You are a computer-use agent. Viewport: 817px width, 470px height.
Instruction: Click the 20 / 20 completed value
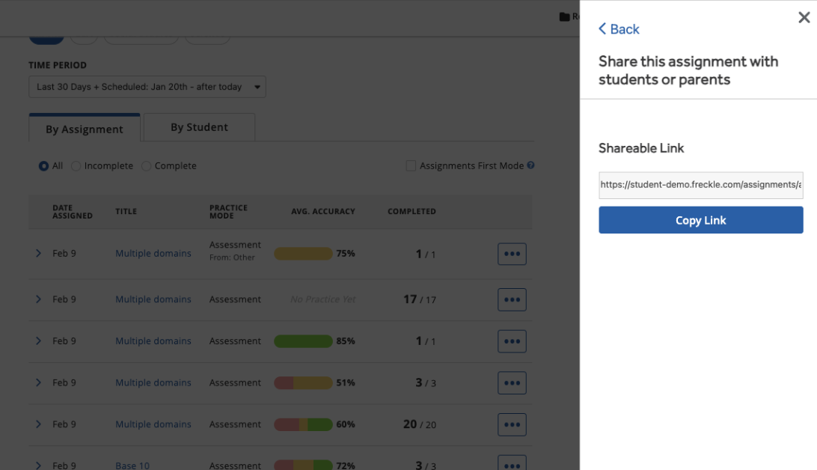420,424
